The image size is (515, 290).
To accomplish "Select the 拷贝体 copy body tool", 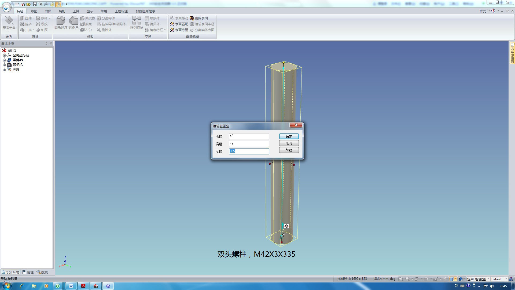I will 152,24.
